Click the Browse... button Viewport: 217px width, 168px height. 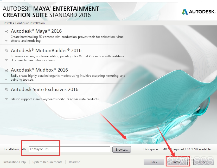[122, 149]
